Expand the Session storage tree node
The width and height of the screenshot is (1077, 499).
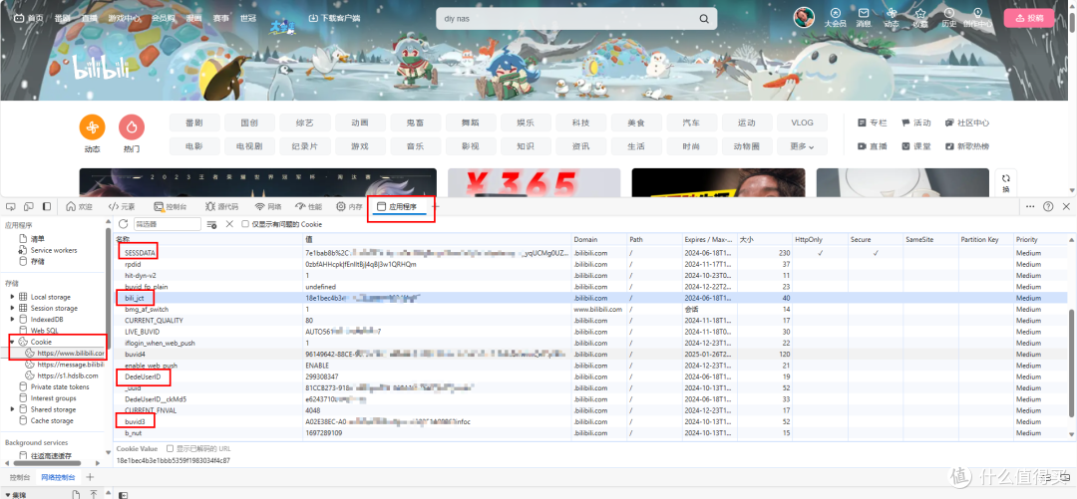pos(12,308)
